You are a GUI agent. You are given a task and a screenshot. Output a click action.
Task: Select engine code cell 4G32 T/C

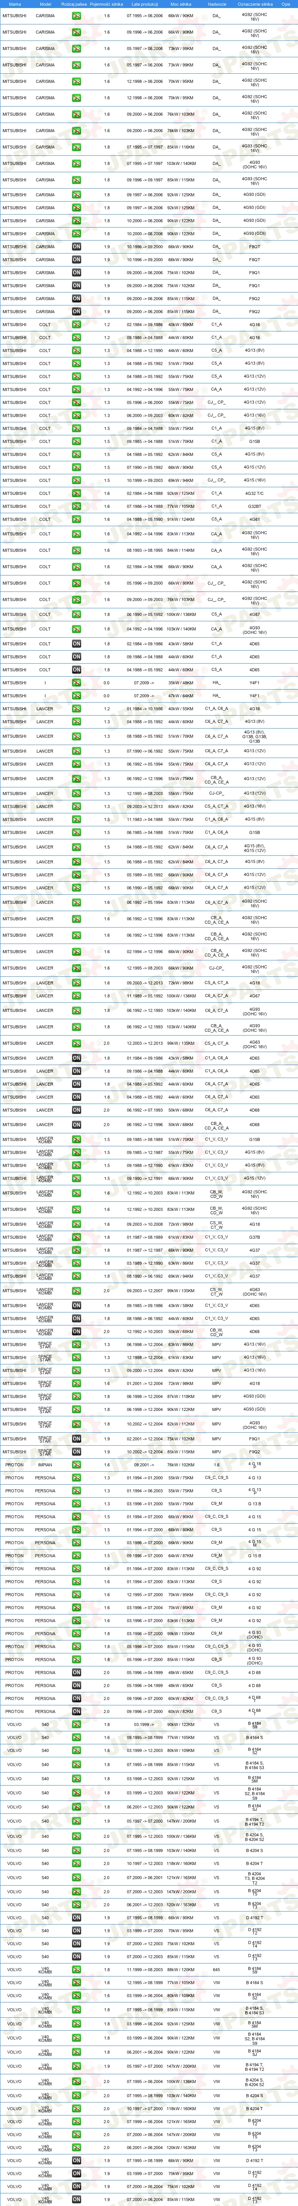coord(255,493)
